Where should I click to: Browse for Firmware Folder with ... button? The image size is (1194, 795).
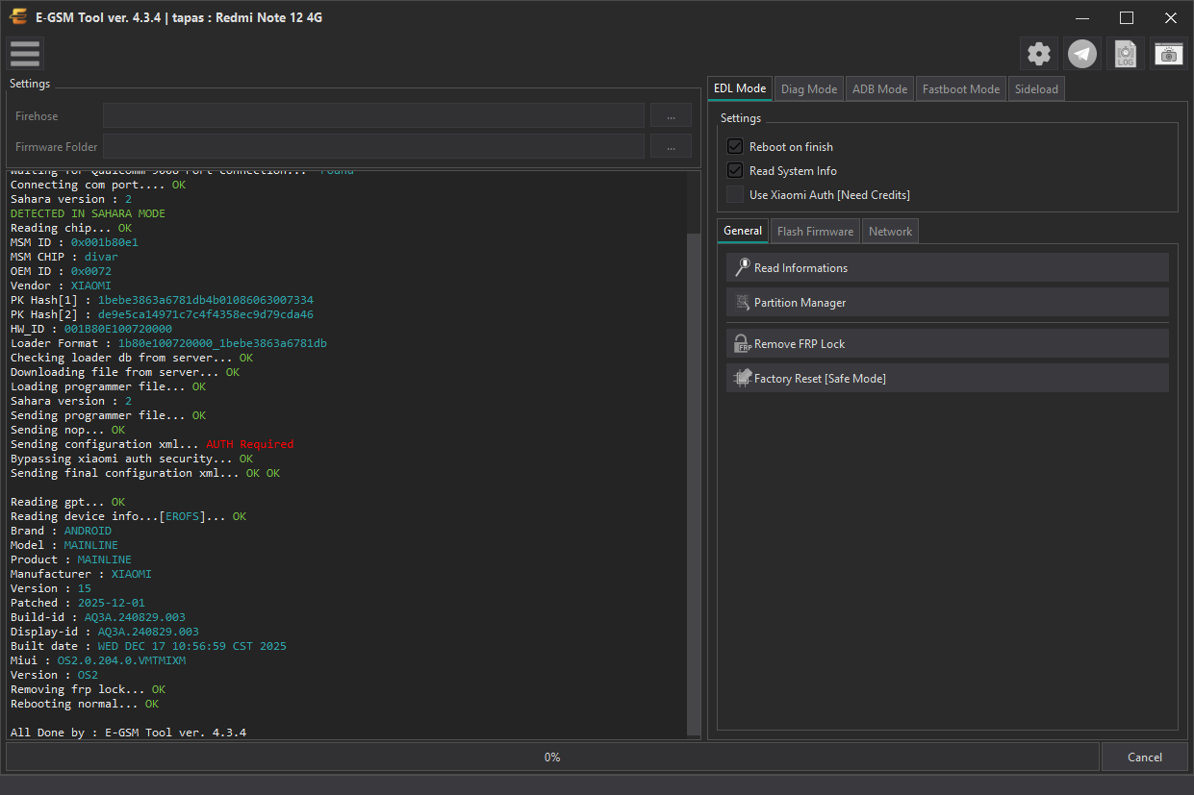671,146
